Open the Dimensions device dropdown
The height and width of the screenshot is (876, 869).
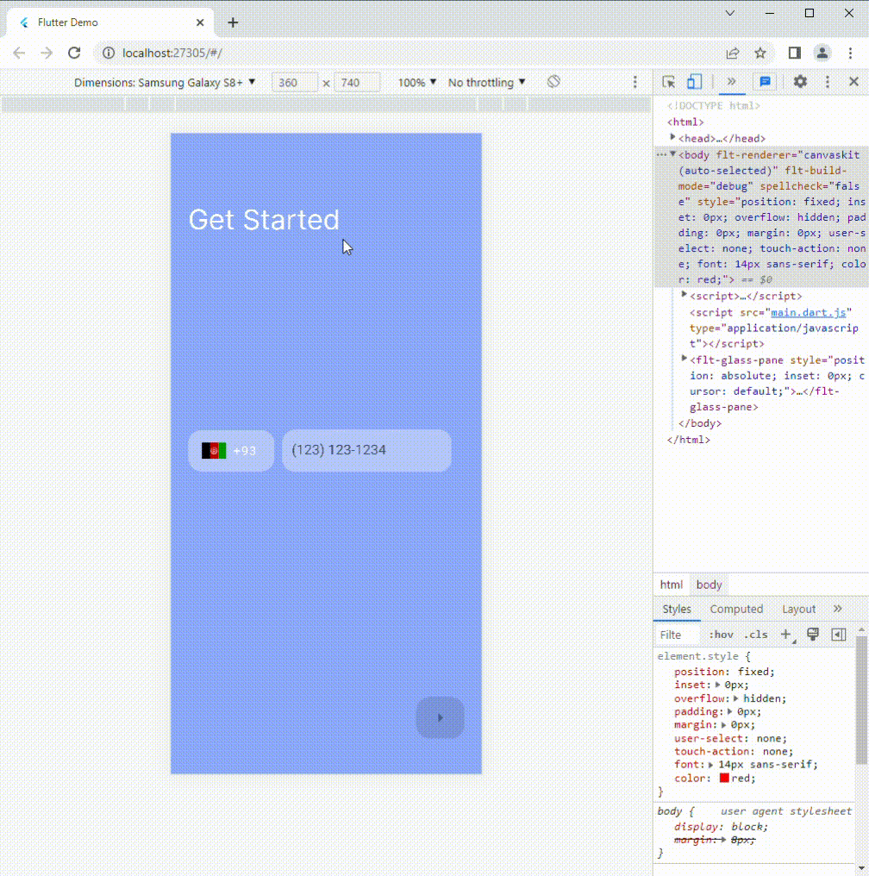click(165, 83)
